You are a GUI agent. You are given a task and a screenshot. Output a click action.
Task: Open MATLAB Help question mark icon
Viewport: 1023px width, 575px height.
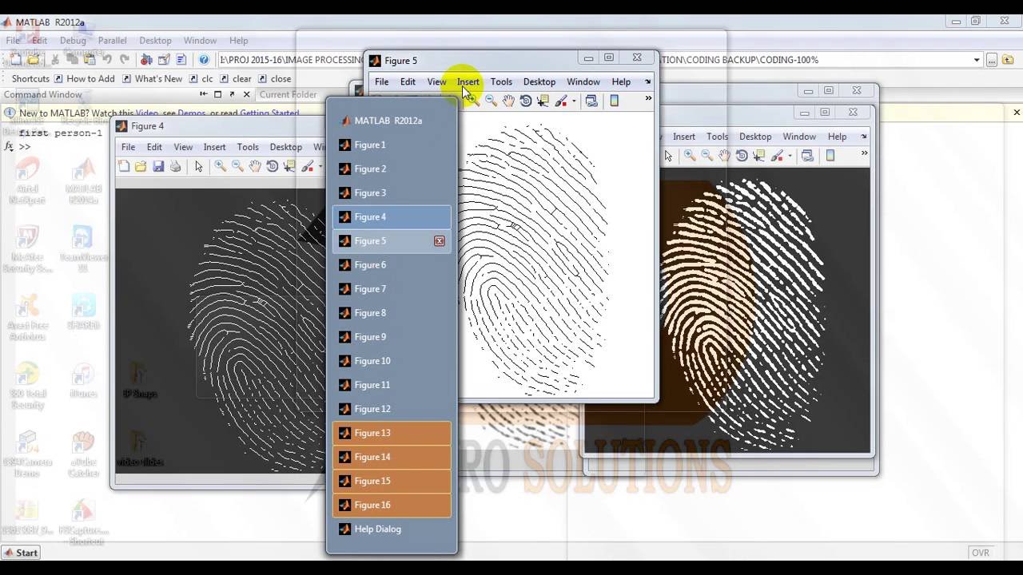[x=204, y=59]
